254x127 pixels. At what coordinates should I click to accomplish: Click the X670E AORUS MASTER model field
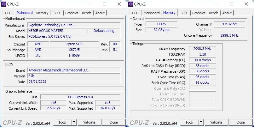[57, 31]
